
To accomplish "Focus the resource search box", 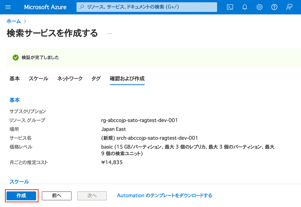I will coord(147,7).
